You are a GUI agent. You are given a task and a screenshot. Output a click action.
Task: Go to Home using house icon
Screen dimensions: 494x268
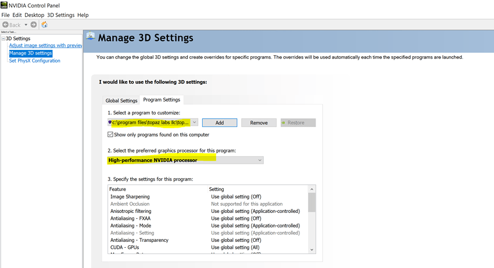point(44,24)
